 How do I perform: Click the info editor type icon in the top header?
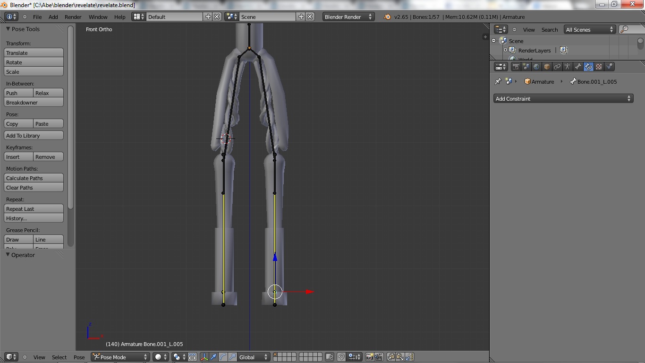click(11, 17)
